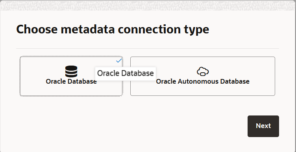This screenshot has width=296, height=152.
Task: Click the blue checkmark on the Oracle Database card
Action: (x=119, y=60)
